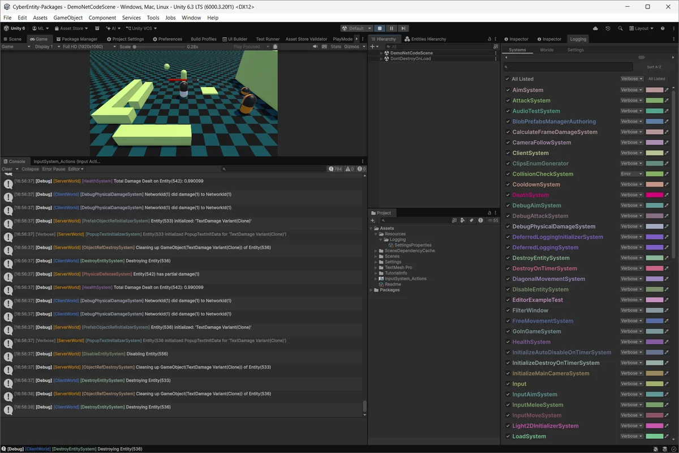679x453 pixels.
Task: Expand the DemoNetCodeScene hierarchy item
Action: (381, 53)
